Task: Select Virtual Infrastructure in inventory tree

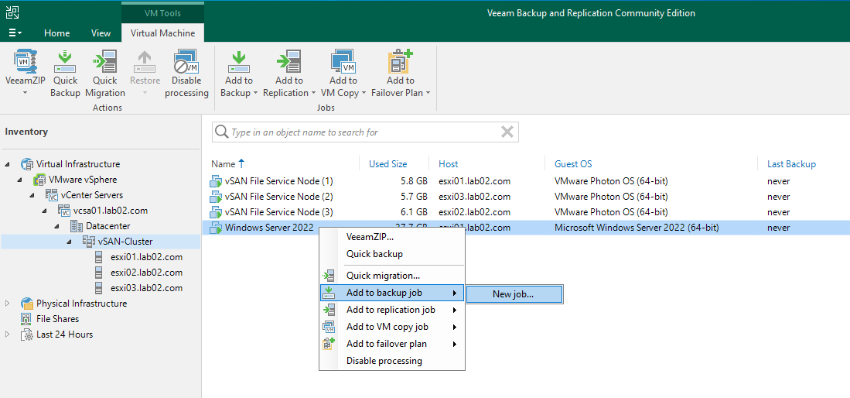Action: (78, 164)
